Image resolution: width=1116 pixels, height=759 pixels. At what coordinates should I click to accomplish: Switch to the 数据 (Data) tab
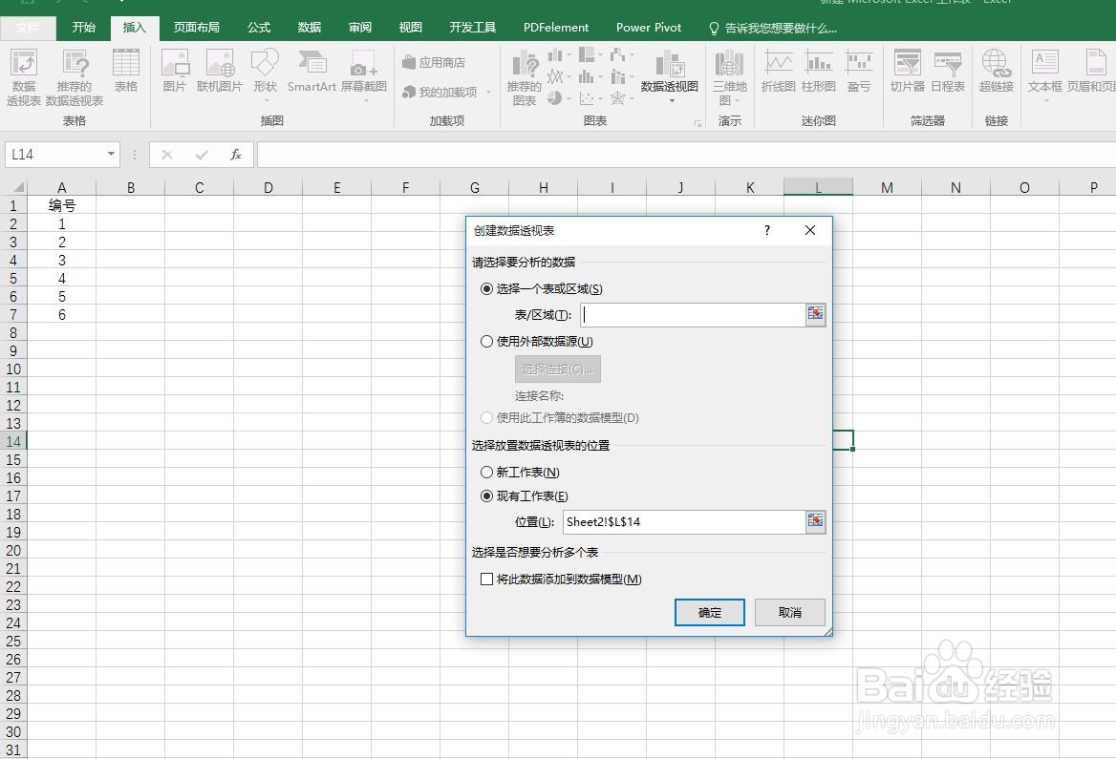(310, 27)
